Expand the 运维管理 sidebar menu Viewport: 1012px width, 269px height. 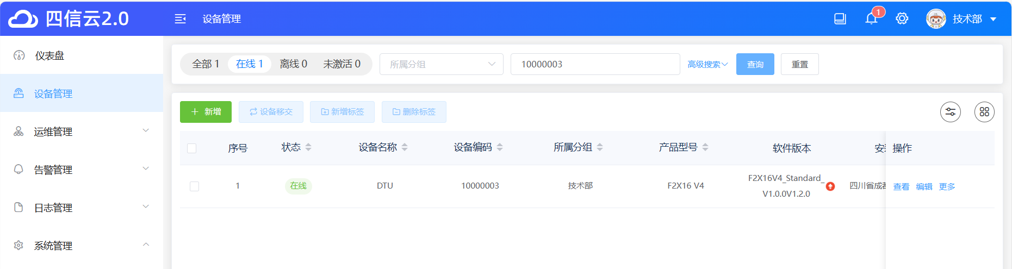tap(82, 132)
